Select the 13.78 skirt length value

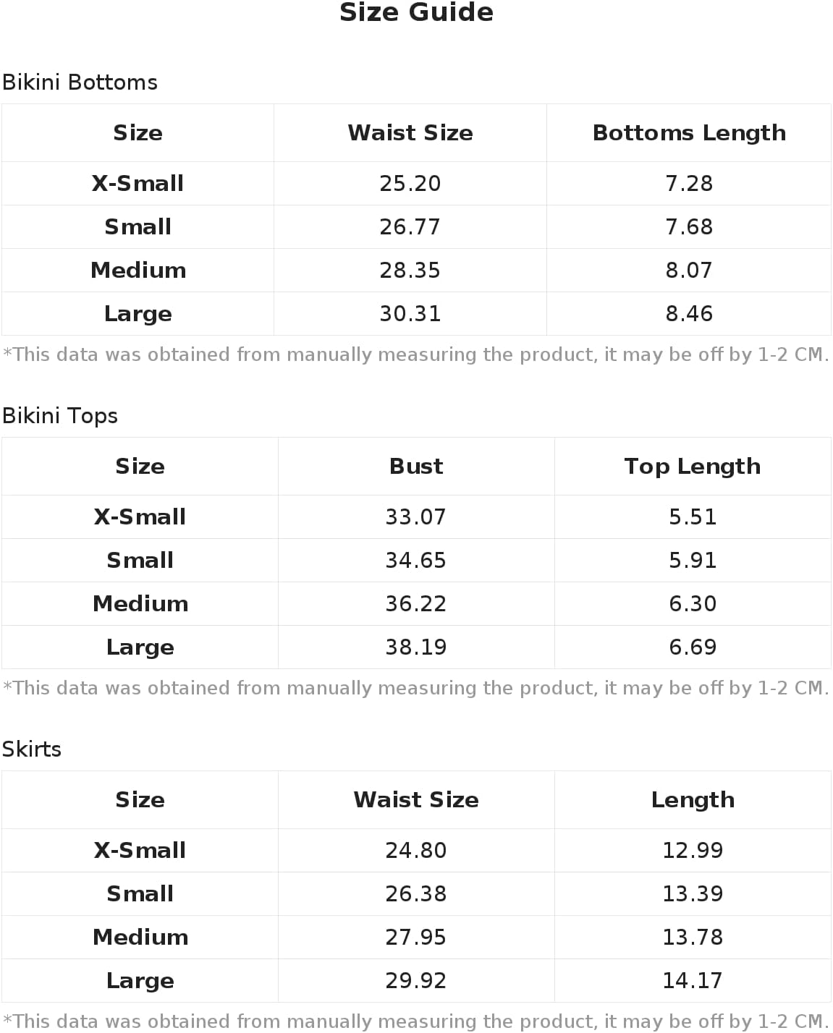(692, 938)
